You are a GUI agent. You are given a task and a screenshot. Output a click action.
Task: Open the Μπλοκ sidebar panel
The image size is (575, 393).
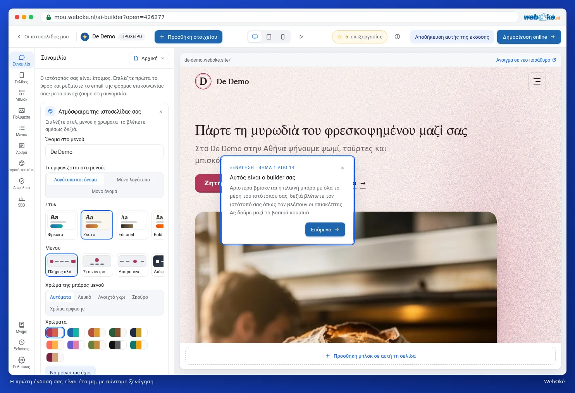tap(21, 95)
